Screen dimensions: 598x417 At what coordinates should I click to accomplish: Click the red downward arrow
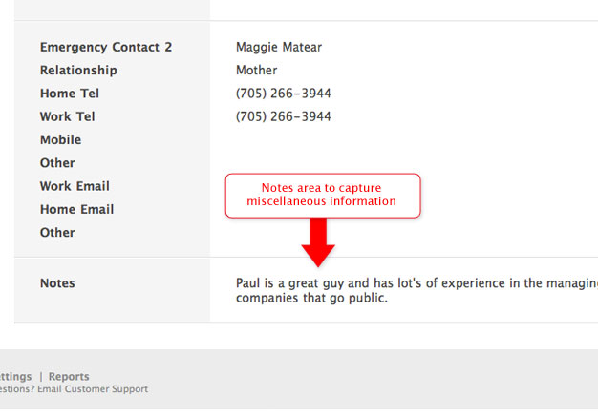[319, 241]
